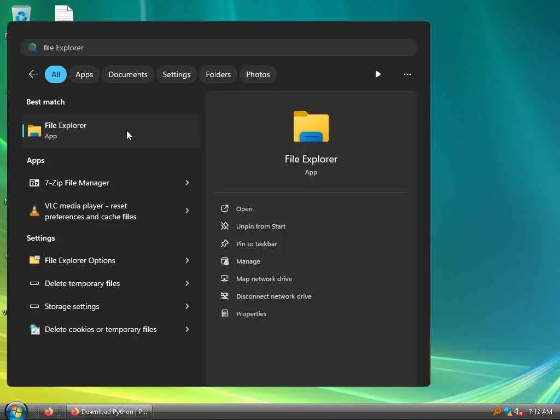Click Pin to taskbar

(x=256, y=244)
